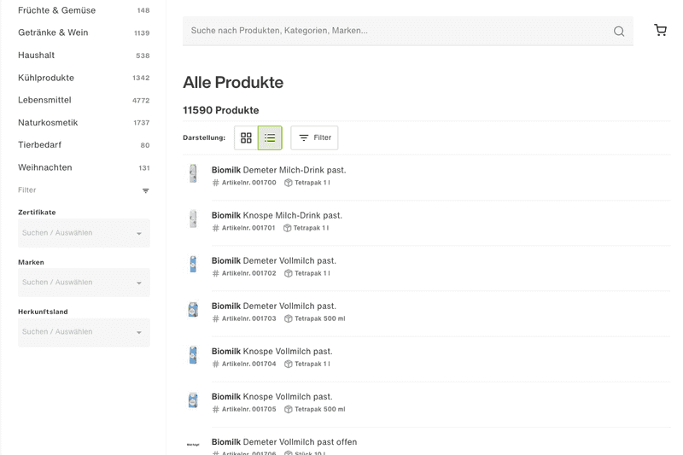Click hash icon of article 001703
This screenshot has height=455, width=683.
click(216, 318)
